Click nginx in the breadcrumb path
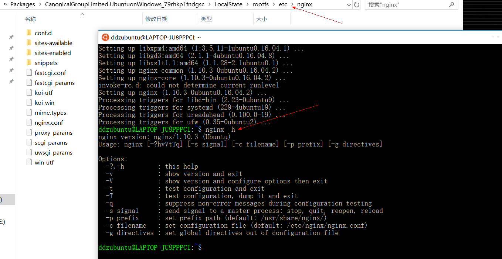The image size is (502, 259). coord(305,5)
